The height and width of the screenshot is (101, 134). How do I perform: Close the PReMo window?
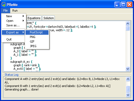click(x=129, y=4)
